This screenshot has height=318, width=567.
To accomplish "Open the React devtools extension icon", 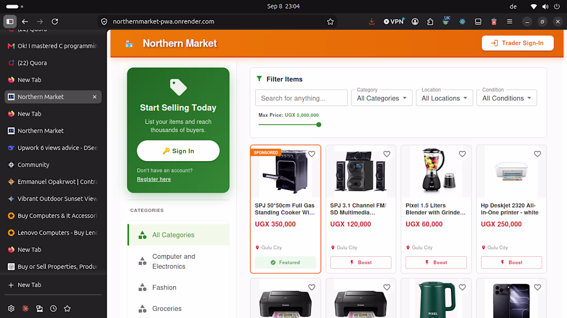I will point(462,22).
